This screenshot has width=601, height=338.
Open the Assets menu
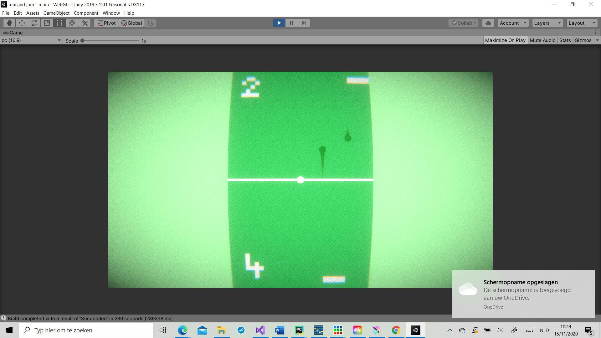(x=33, y=13)
